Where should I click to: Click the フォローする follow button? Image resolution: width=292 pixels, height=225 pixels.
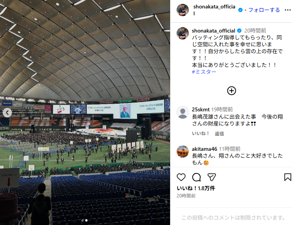[x=264, y=10]
